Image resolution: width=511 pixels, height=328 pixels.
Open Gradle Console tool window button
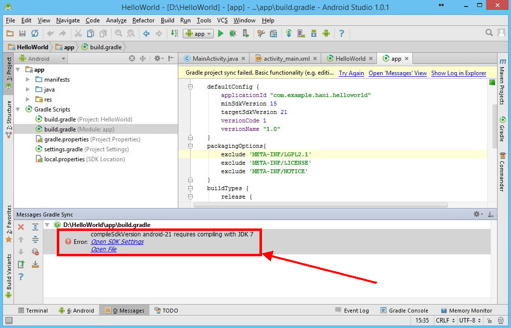pyautogui.click(x=404, y=311)
